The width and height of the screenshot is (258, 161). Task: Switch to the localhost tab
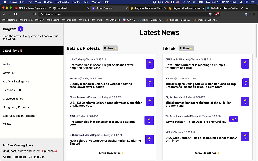click(62, 8)
